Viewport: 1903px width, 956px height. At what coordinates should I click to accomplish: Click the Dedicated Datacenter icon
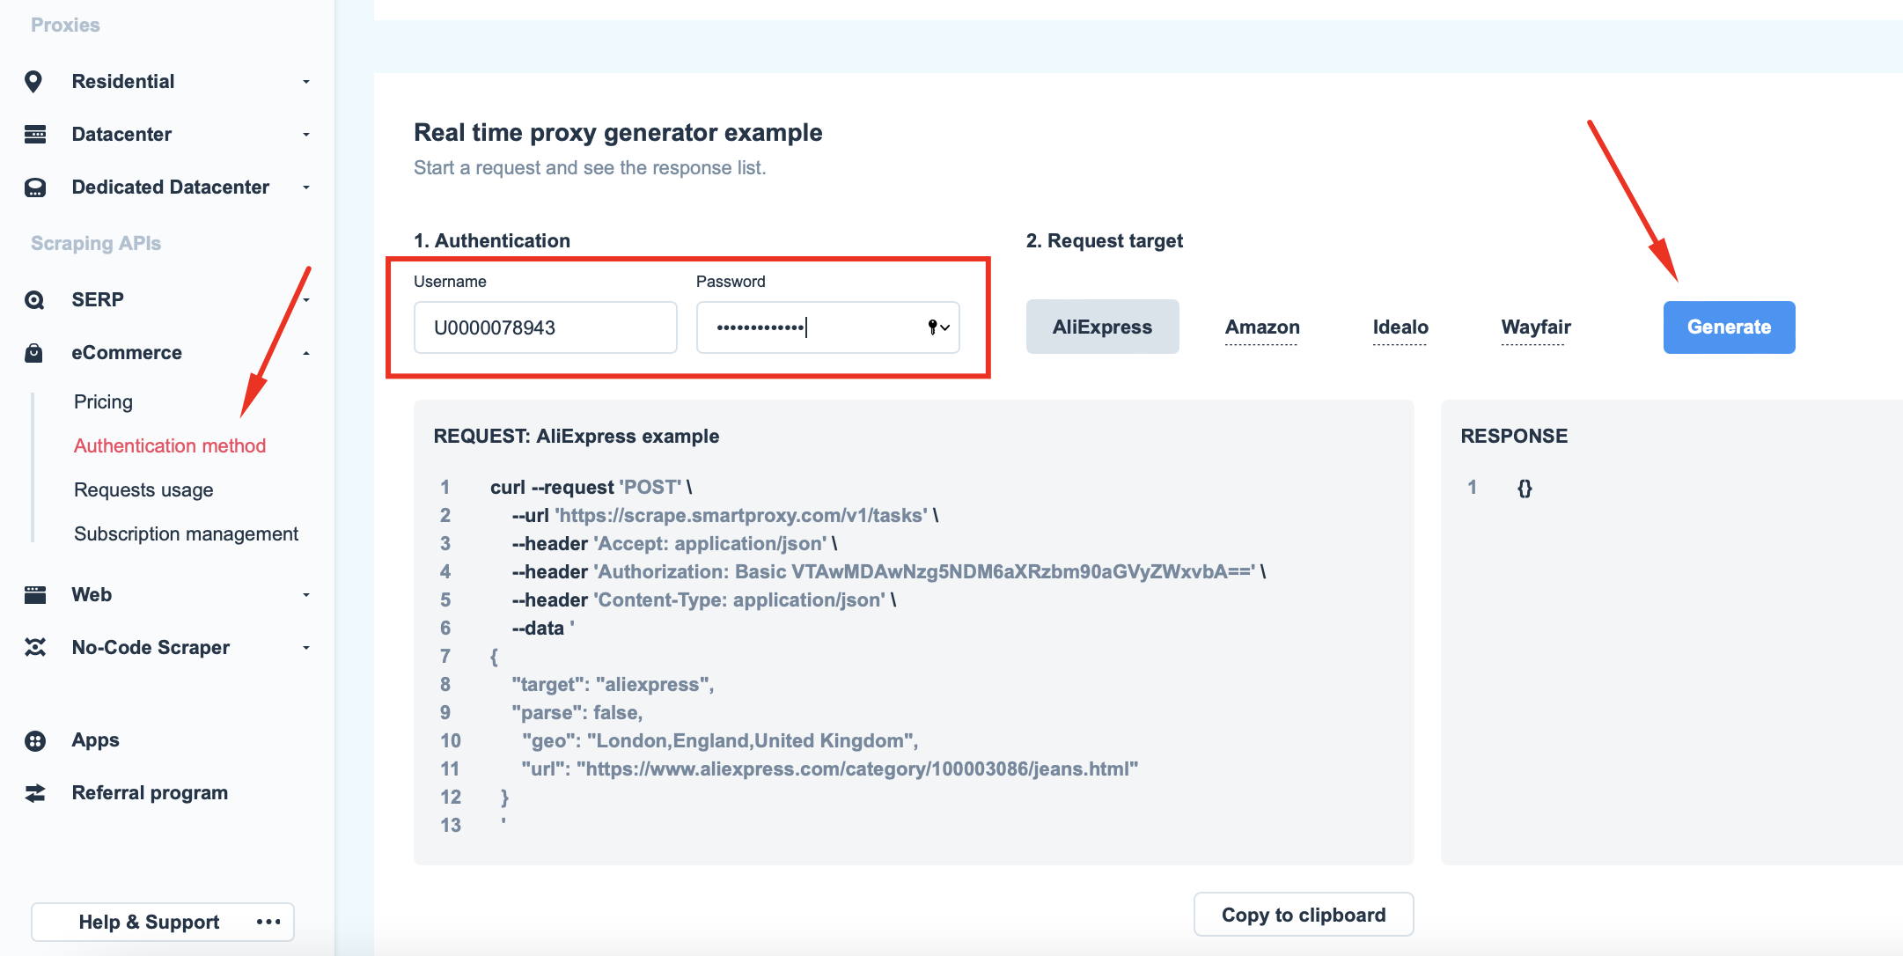[x=35, y=188]
